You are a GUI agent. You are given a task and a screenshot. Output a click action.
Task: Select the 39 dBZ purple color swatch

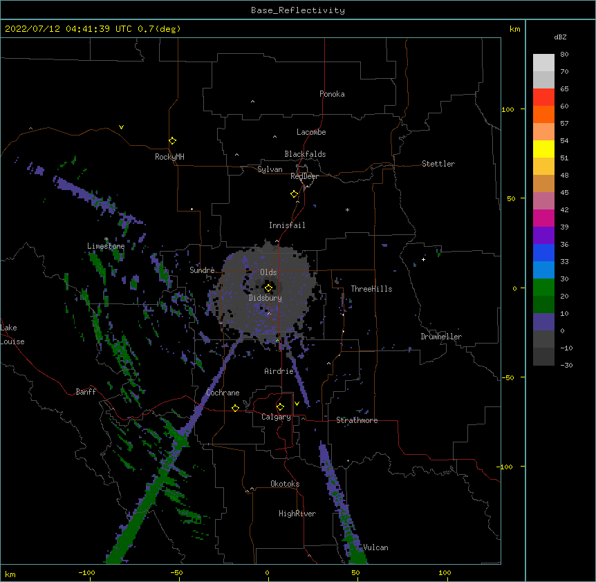tap(543, 236)
